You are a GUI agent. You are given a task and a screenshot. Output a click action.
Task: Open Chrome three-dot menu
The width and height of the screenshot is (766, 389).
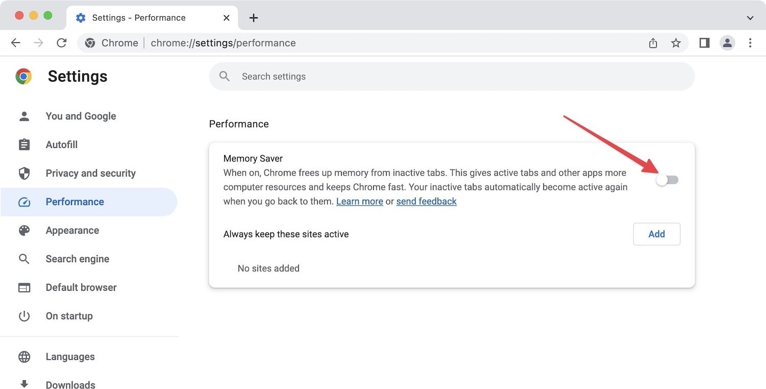click(750, 43)
